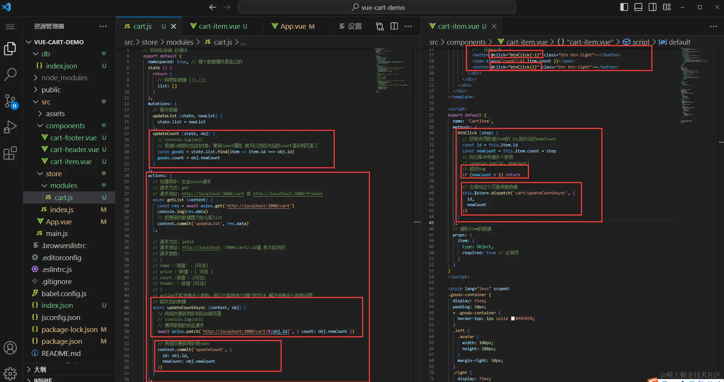
Task: Open .gitignore file
Action: coord(69,281)
